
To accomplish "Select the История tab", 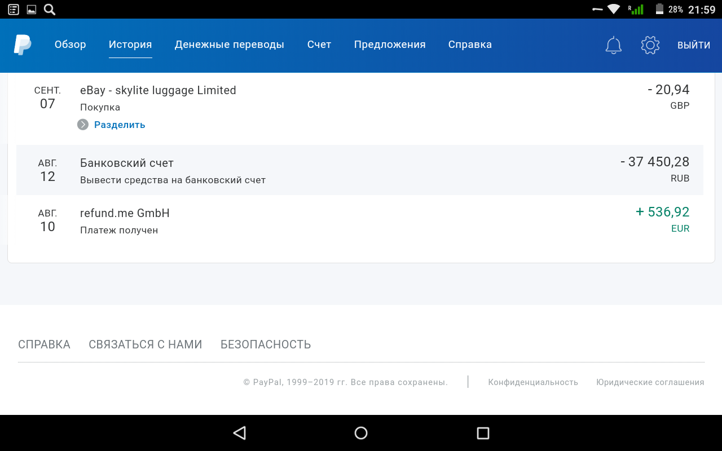I will [x=130, y=45].
